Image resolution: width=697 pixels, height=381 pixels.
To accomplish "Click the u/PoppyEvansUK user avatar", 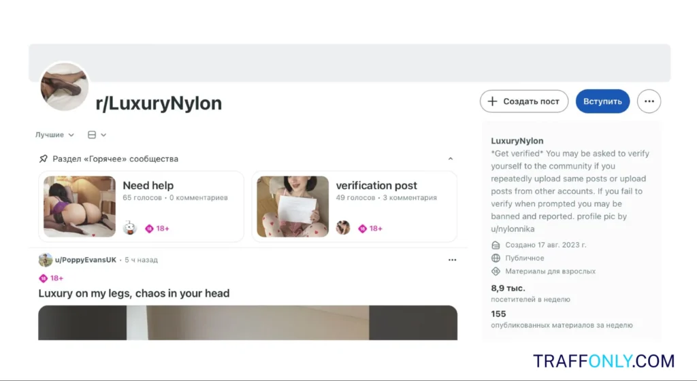I will pos(46,260).
